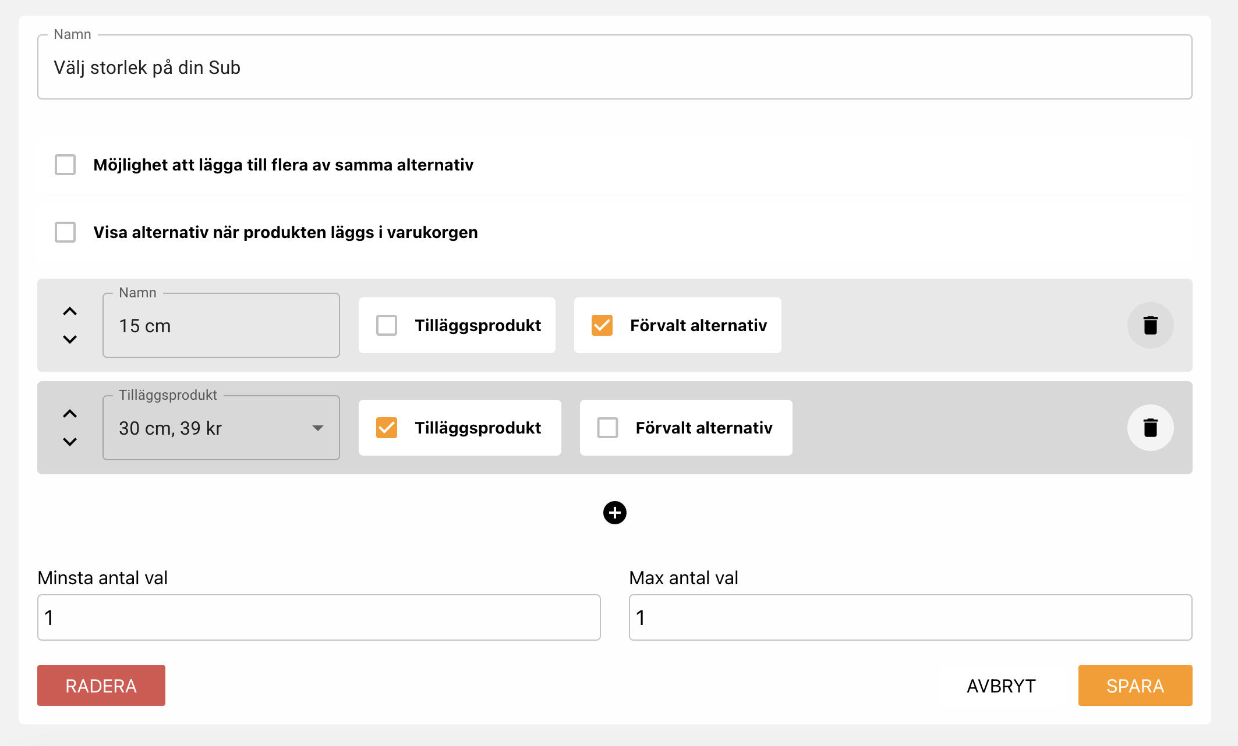Enable adding several of same alternative
The height and width of the screenshot is (746, 1238).
(65, 165)
